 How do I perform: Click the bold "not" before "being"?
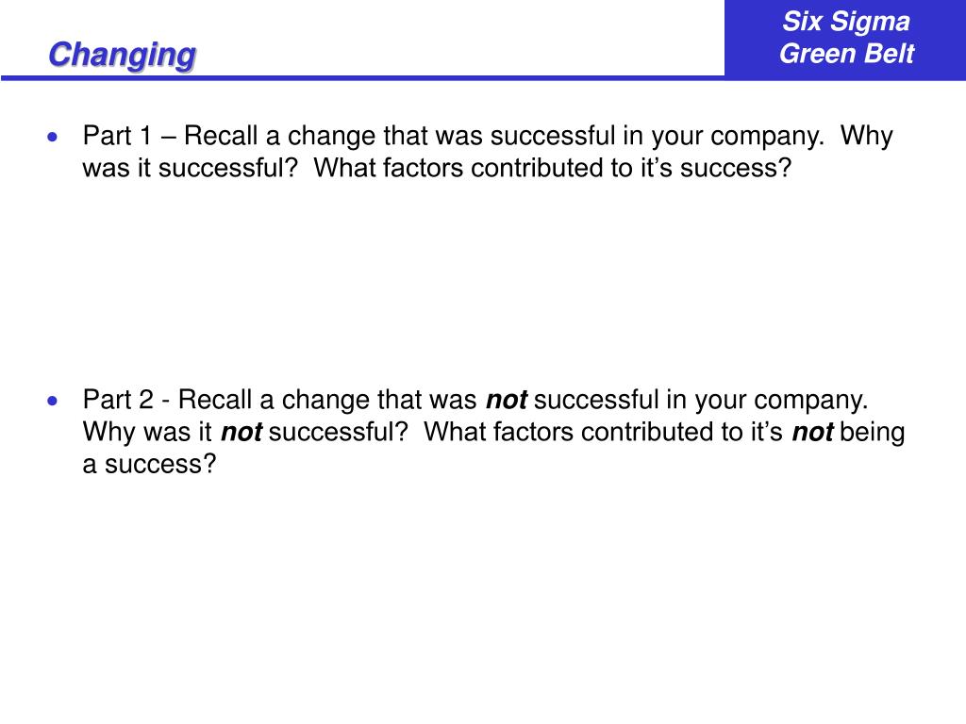click(812, 432)
